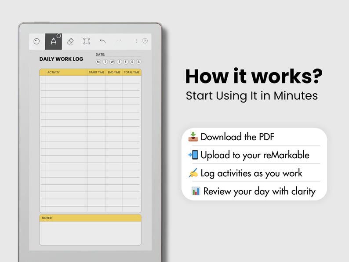Viewport: 349px width, 262px height.
Task: Mark the T circle between W and F
Action: 120,62
